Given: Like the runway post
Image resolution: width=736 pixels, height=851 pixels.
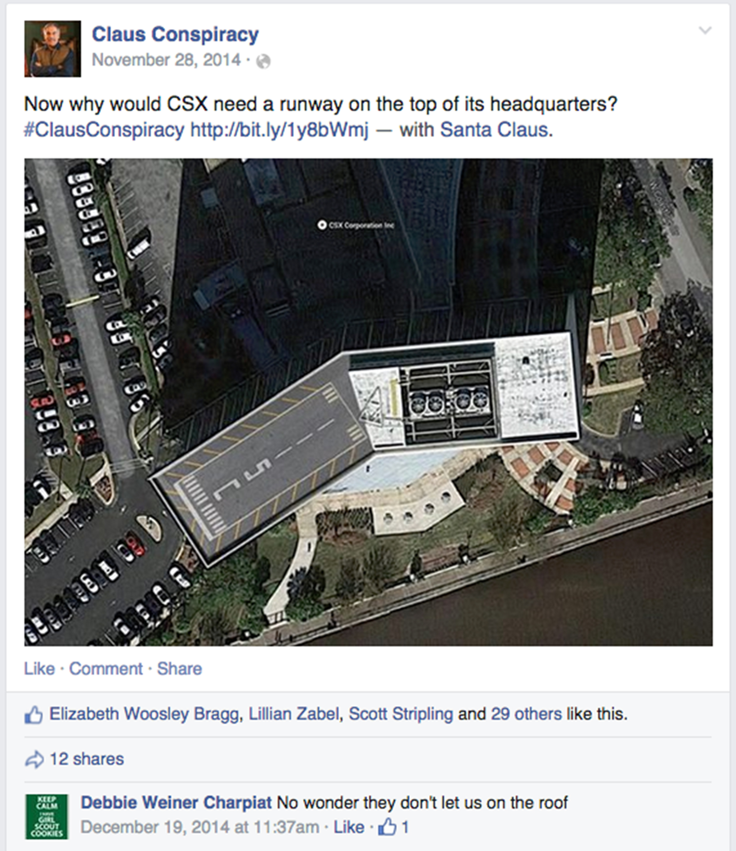Looking at the screenshot, I should [x=40, y=668].
